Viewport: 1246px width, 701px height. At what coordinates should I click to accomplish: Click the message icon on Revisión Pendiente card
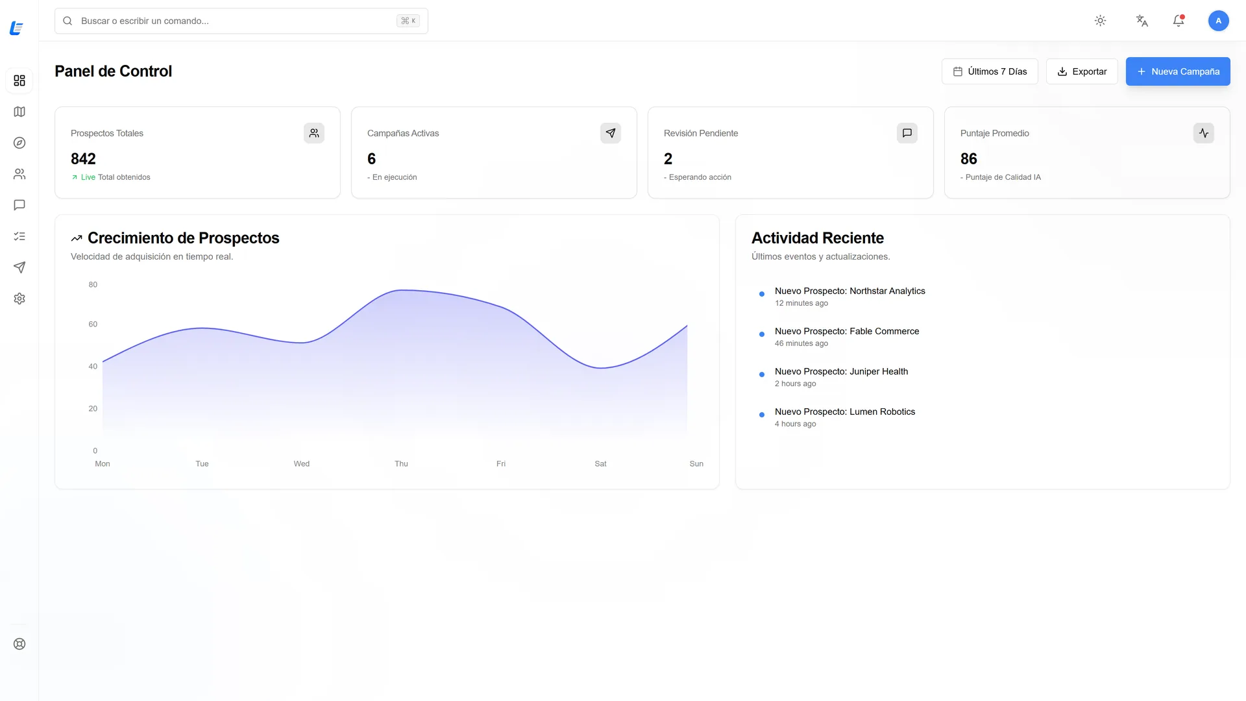(907, 133)
